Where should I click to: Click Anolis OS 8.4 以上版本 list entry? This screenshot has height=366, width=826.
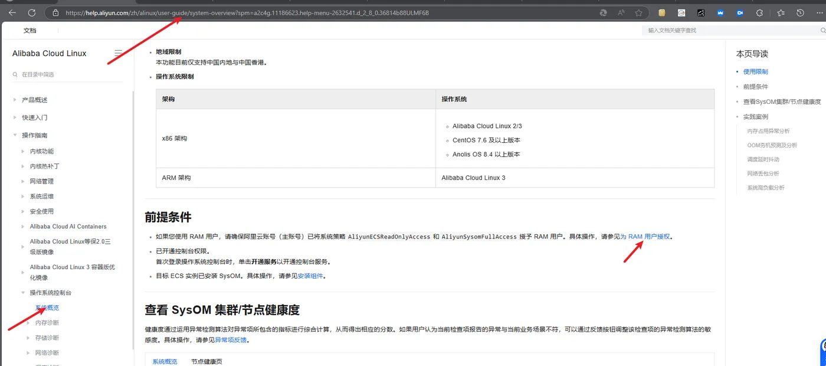(x=486, y=155)
